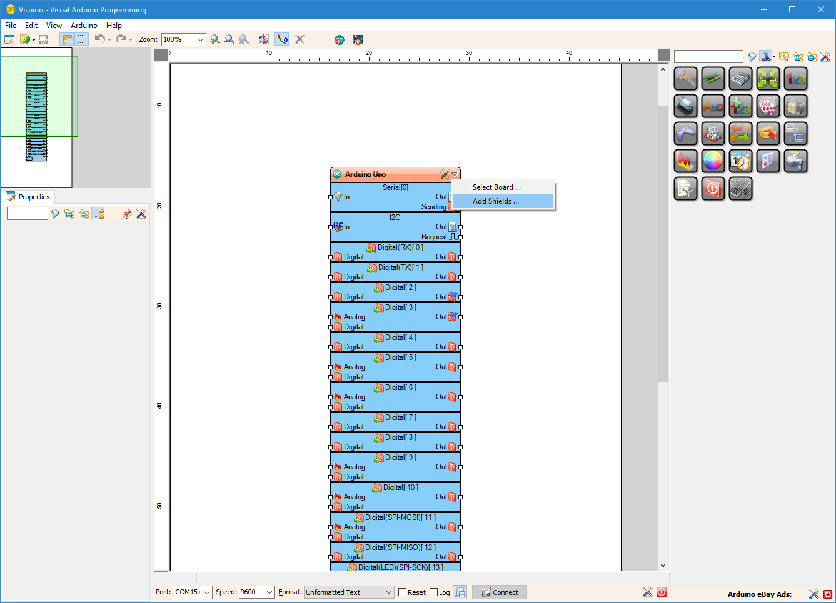
Task: Enable the Reset checkbox
Action: tap(403, 592)
